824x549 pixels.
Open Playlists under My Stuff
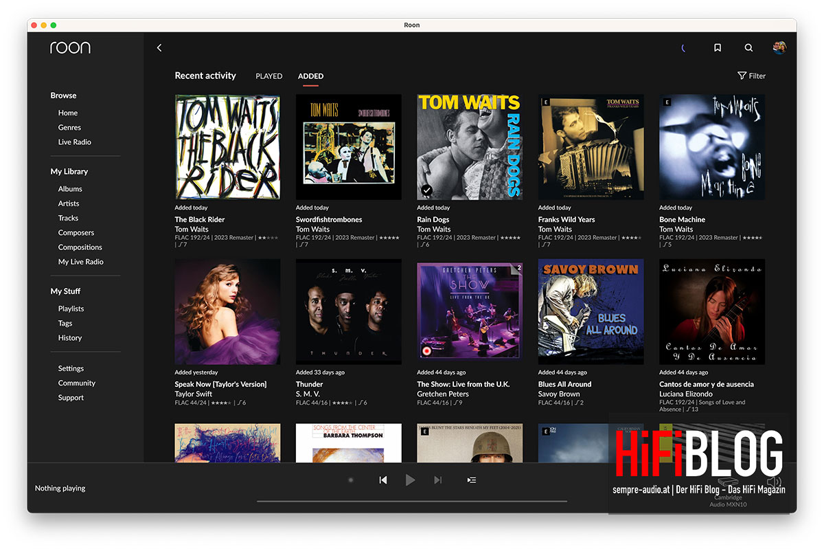click(x=71, y=309)
